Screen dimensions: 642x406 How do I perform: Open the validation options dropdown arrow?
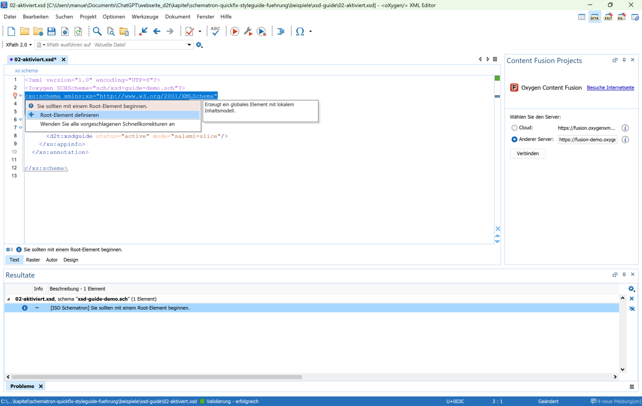200,31
